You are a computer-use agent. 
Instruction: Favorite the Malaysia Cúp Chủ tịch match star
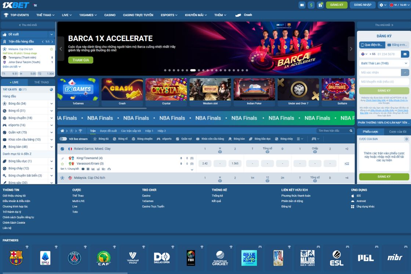point(51,49)
